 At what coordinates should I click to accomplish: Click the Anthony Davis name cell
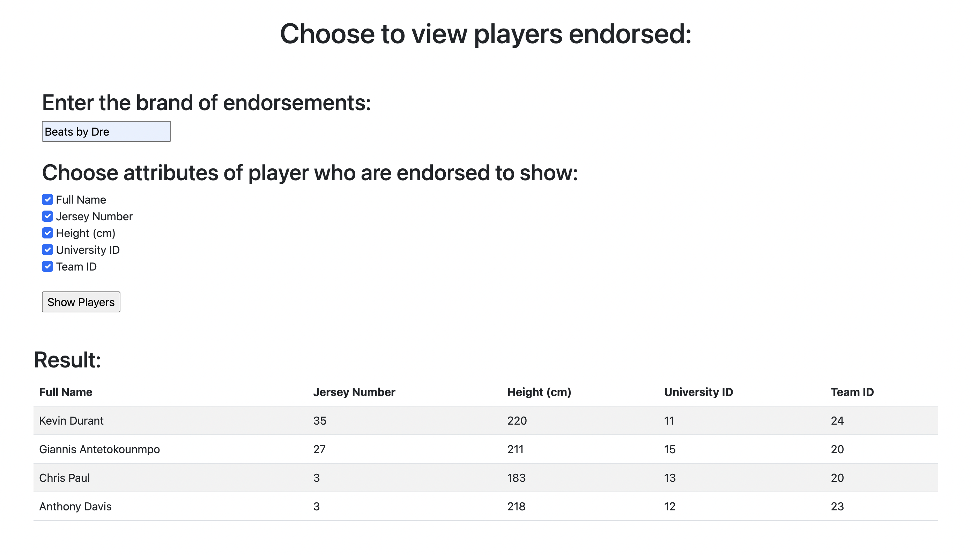coord(75,506)
